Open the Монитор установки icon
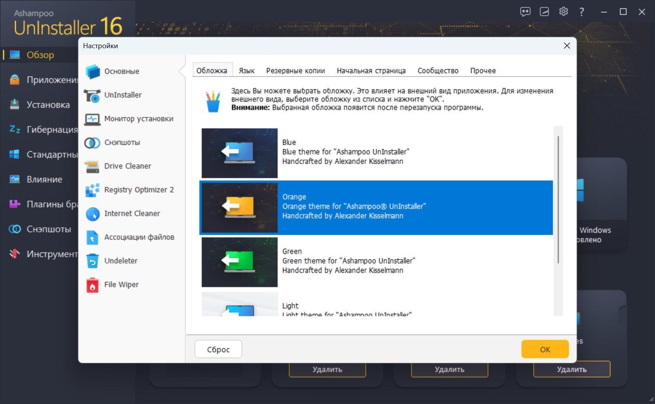 (92, 119)
